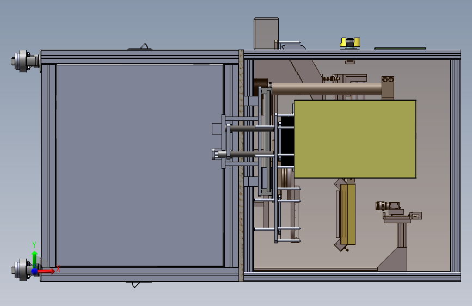Viewport: 472px width, 306px height.
Task: Select the yellow beacon on top of the frame
Action: pyautogui.click(x=350, y=42)
